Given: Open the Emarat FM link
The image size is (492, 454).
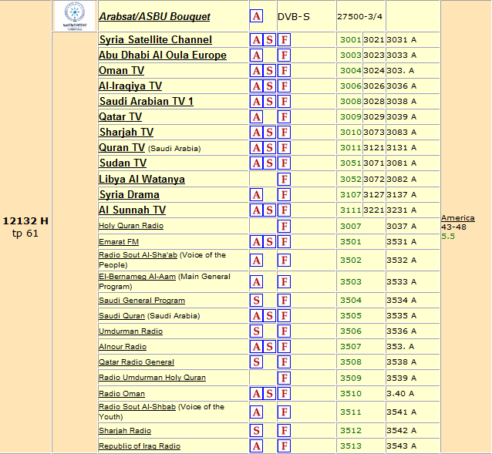Looking at the screenshot, I should (119, 242).
